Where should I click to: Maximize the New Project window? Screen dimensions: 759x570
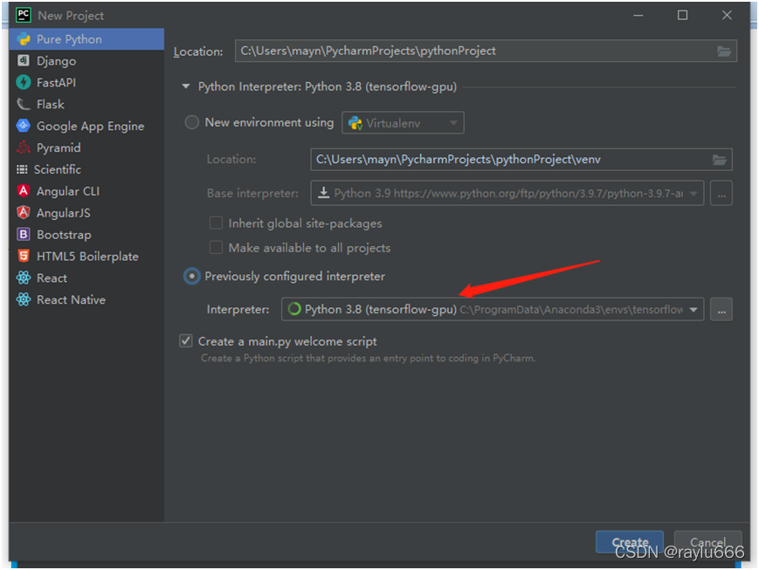click(x=682, y=15)
